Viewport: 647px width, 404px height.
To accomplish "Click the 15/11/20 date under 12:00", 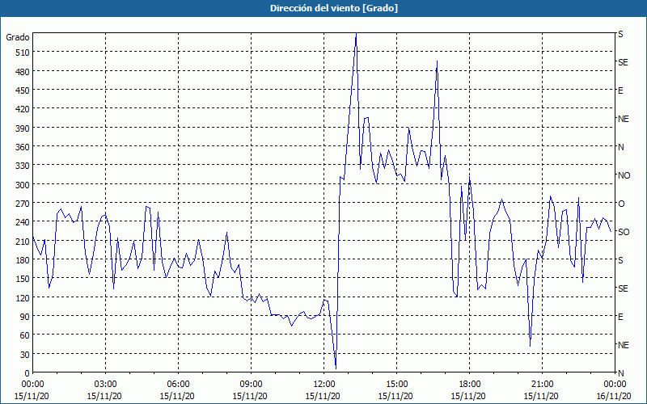I will coord(323,396).
